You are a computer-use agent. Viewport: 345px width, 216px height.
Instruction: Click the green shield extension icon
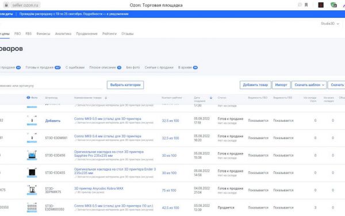333,5
